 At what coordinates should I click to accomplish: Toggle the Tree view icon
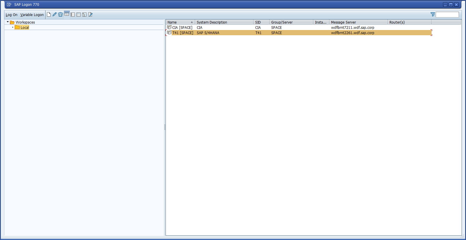coord(84,15)
